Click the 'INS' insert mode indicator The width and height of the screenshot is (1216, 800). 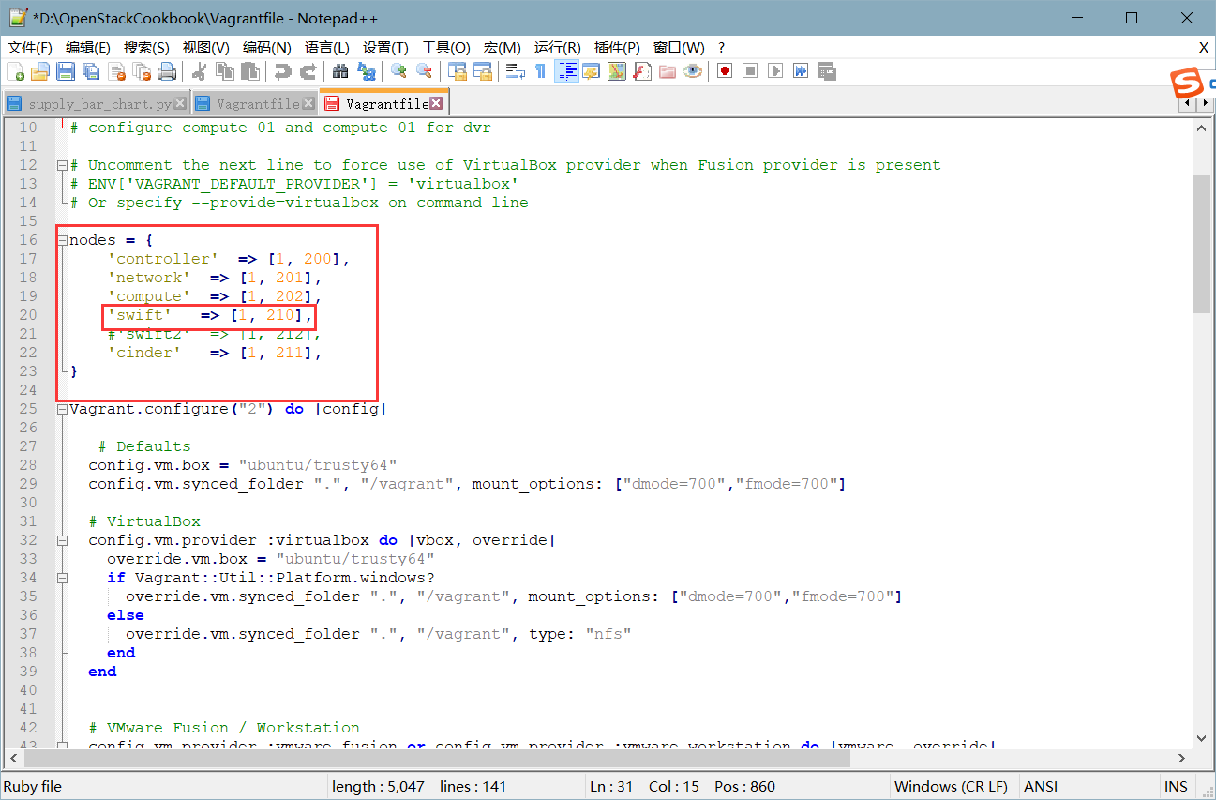coord(1176,787)
